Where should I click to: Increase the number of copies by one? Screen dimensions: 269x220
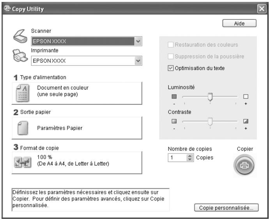[189, 156]
